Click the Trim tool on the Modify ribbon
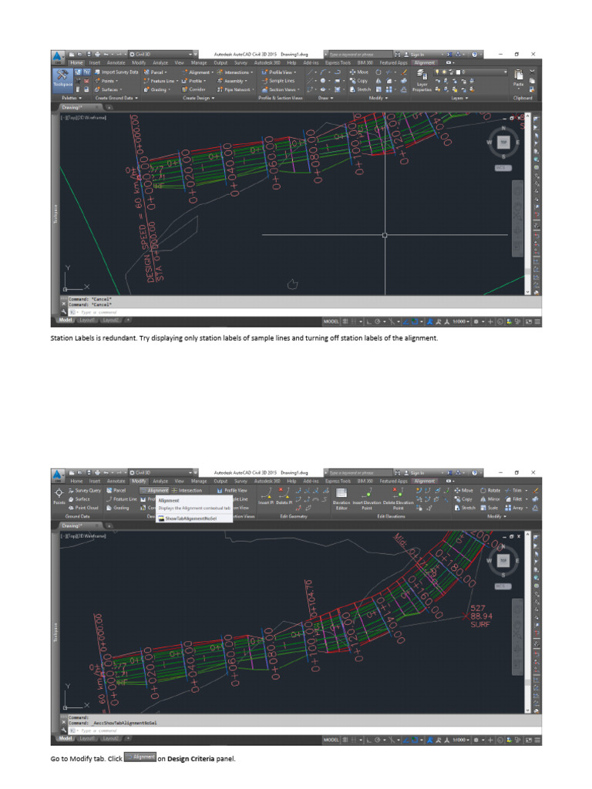This screenshot has height=789, width=592. tap(515, 491)
